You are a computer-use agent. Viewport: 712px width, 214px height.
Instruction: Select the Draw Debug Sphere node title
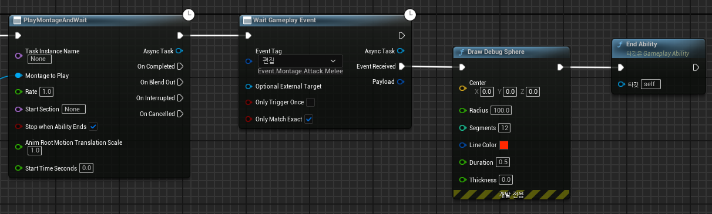[x=496, y=52]
